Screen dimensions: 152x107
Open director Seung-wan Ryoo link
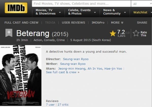[x=76, y=59]
